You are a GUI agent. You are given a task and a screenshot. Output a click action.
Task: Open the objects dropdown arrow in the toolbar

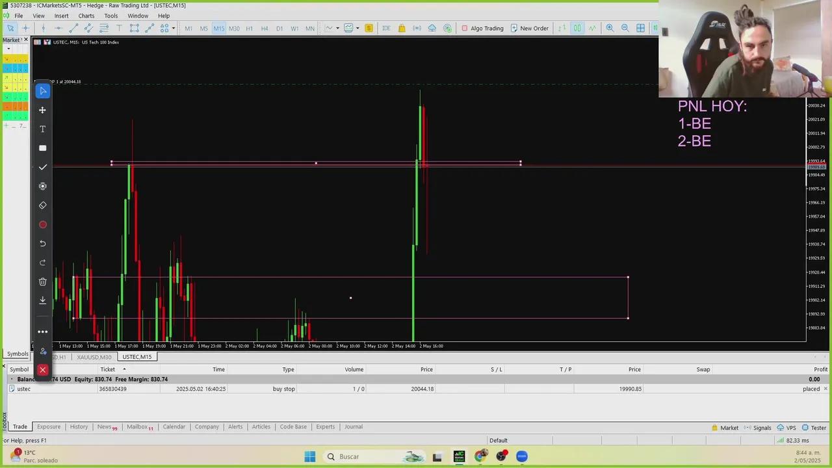[x=174, y=28]
